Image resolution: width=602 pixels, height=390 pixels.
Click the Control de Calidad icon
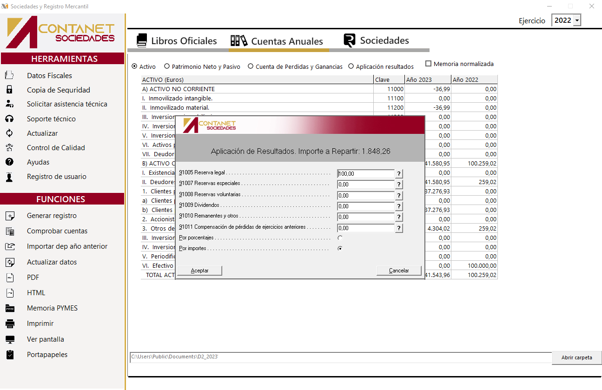coord(9,147)
